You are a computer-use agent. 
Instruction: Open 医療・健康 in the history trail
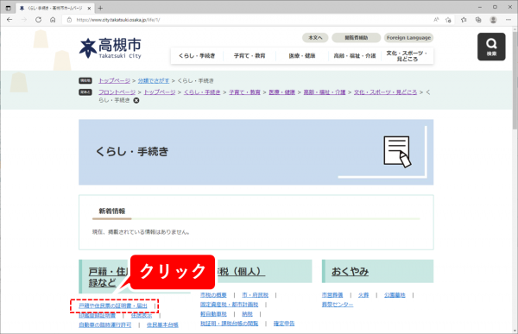coord(281,92)
